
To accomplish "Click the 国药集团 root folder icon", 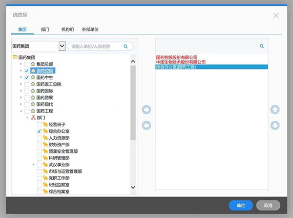I will (15, 57).
